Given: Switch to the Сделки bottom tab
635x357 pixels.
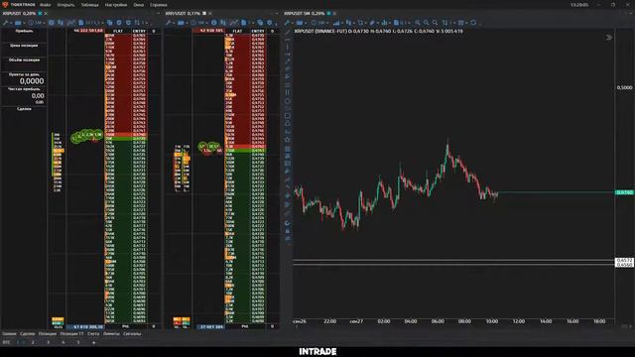Looking at the screenshot, I should point(27,334).
